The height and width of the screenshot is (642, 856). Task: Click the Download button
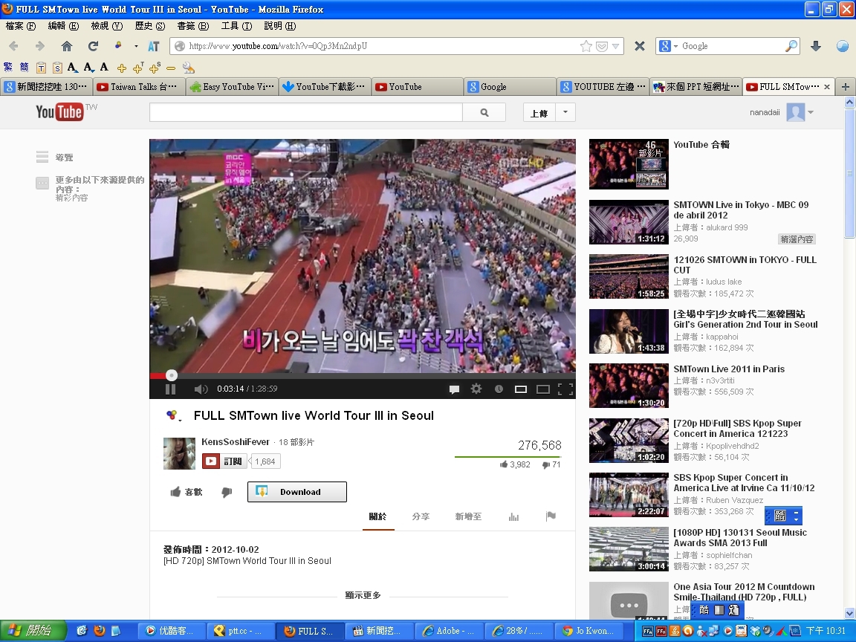point(297,492)
